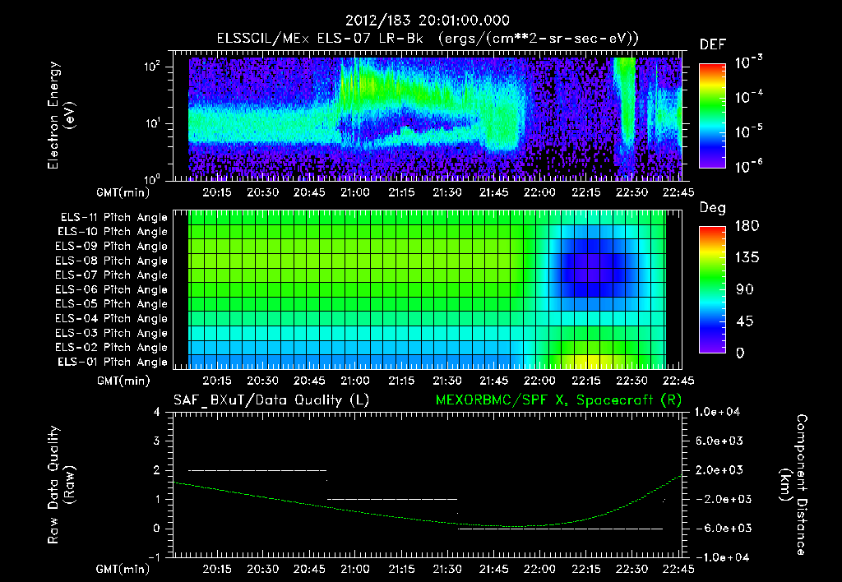Click the 22:30 tick label under the pitch angle panel
This screenshot has width=842, height=582.
click(631, 381)
